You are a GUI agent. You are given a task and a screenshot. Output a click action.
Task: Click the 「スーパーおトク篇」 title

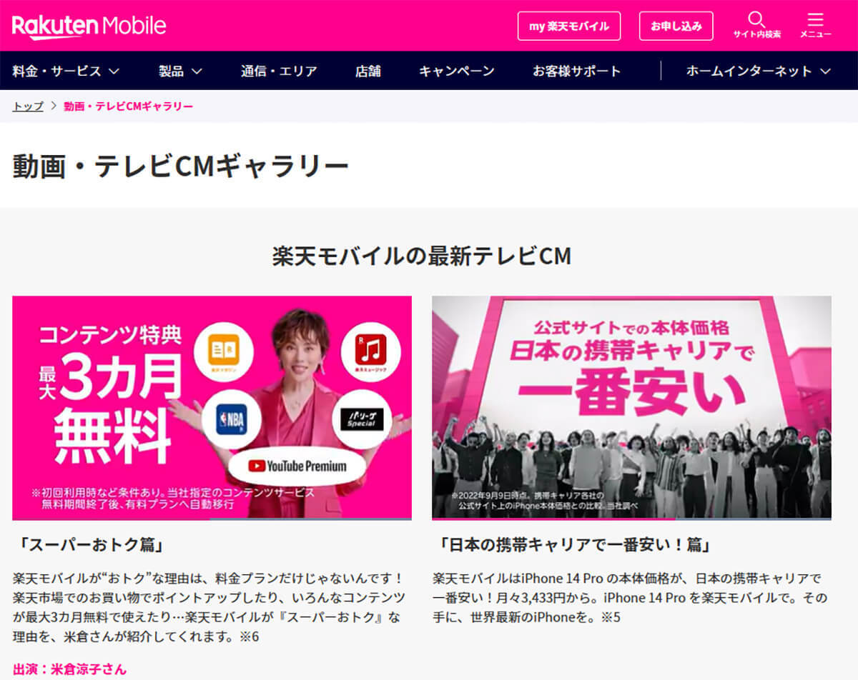coord(89,546)
